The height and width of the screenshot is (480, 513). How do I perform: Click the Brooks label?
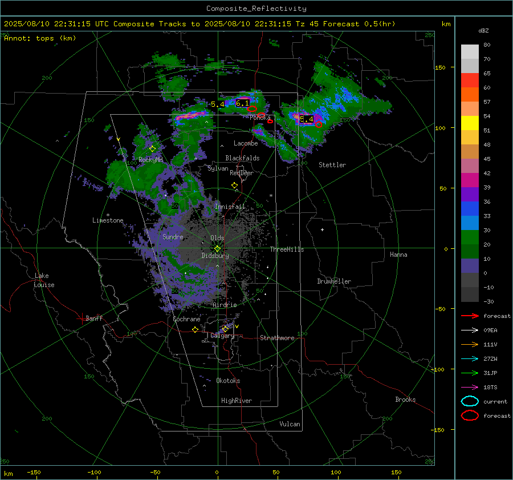click(x=405, y=400)
